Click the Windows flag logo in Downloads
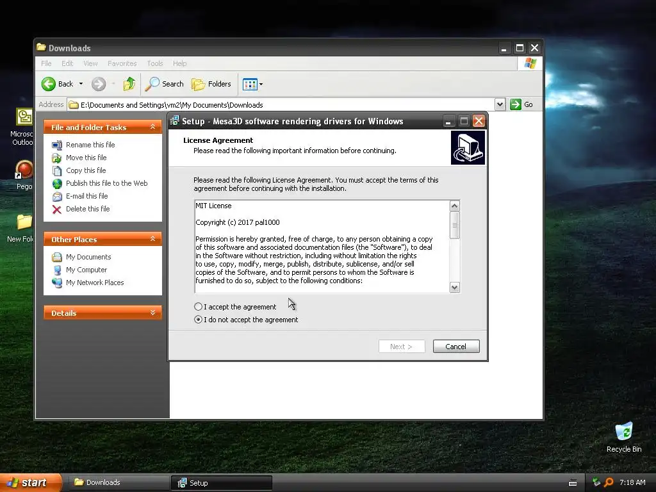This screenshot has height=492, width=656. click(x=530, y=63)
